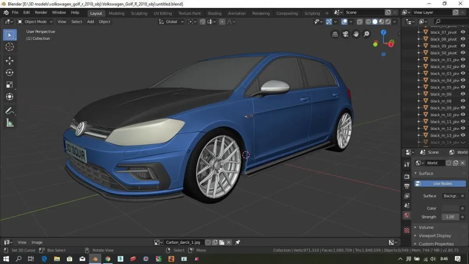Select the Scale tool
469x264 pixels.
10,84
